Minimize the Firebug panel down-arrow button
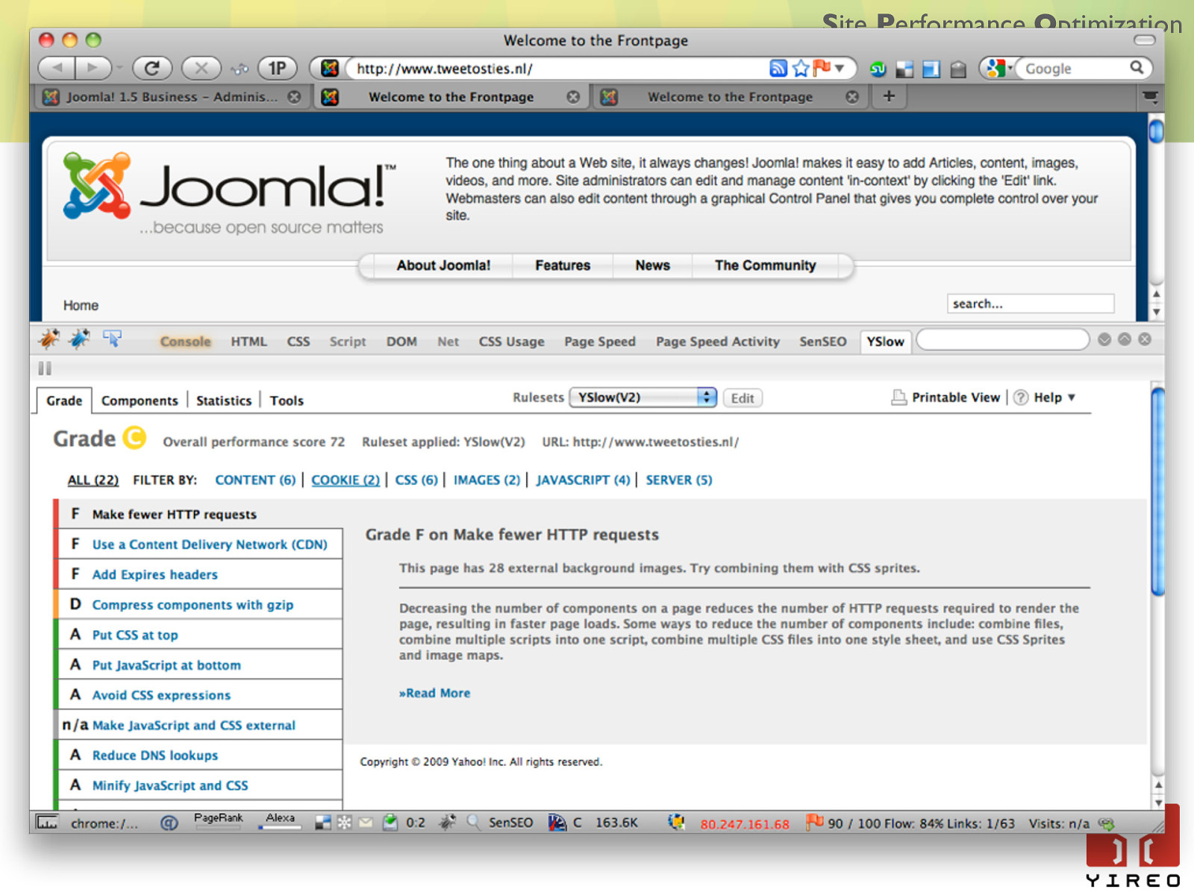This screenshot has width=1194, height=895. (1104, 339)
